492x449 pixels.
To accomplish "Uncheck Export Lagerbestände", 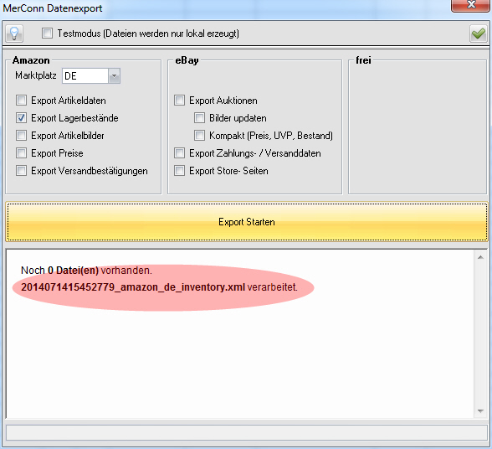I will click(x=22, y=118).
